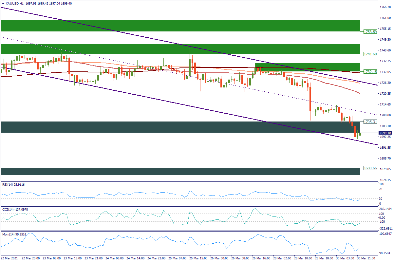Viewport: 393px width, 262px height.
Task: Click the 25 Mar 15:00 time marker
Action: click(x=199, y=258)
